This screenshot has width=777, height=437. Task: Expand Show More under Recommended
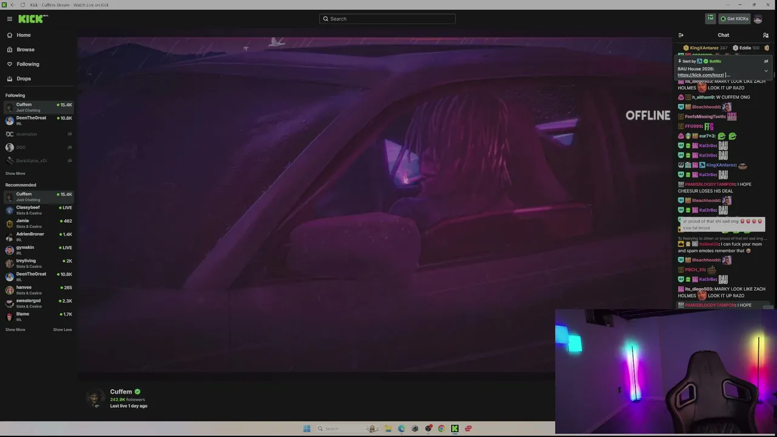click(15, 330)
